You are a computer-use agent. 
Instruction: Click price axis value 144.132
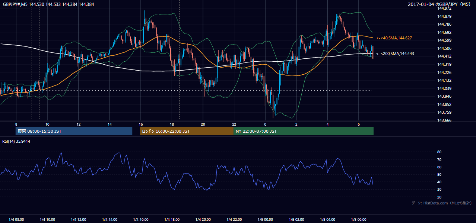444,80
